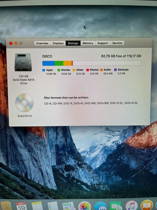Open Reminders in the dock
The image size is (157, 210).
coord(53,206)
